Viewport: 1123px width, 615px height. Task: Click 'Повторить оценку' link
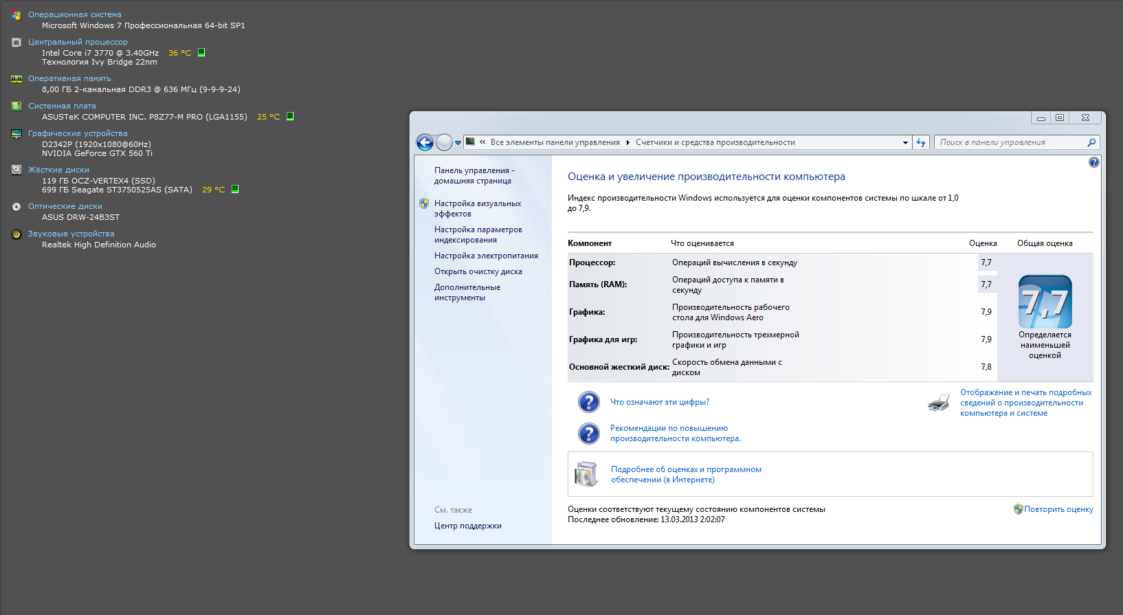click(1058, 509)
